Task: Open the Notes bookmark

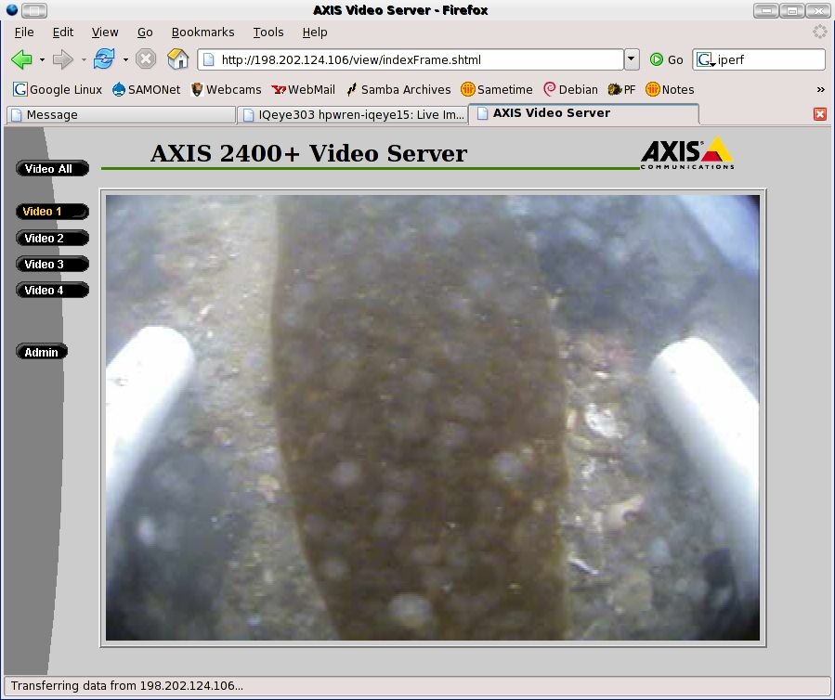Action: point(670,89)
